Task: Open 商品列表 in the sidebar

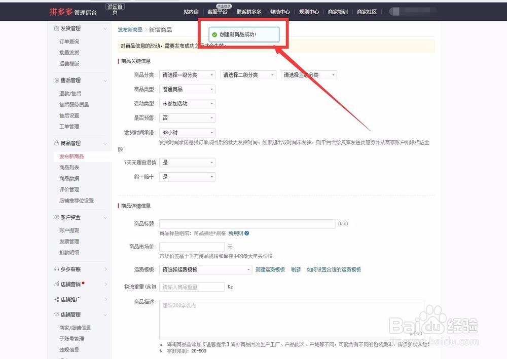Action: tap(69, 168)
